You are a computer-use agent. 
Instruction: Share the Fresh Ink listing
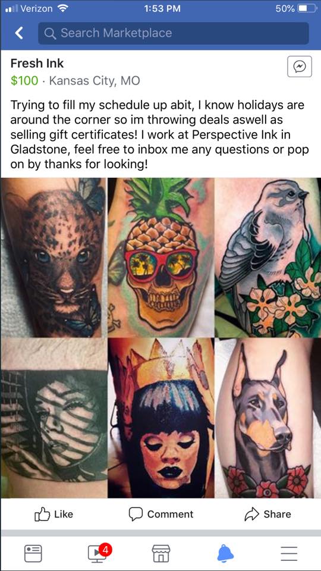[x=267, y=514]
